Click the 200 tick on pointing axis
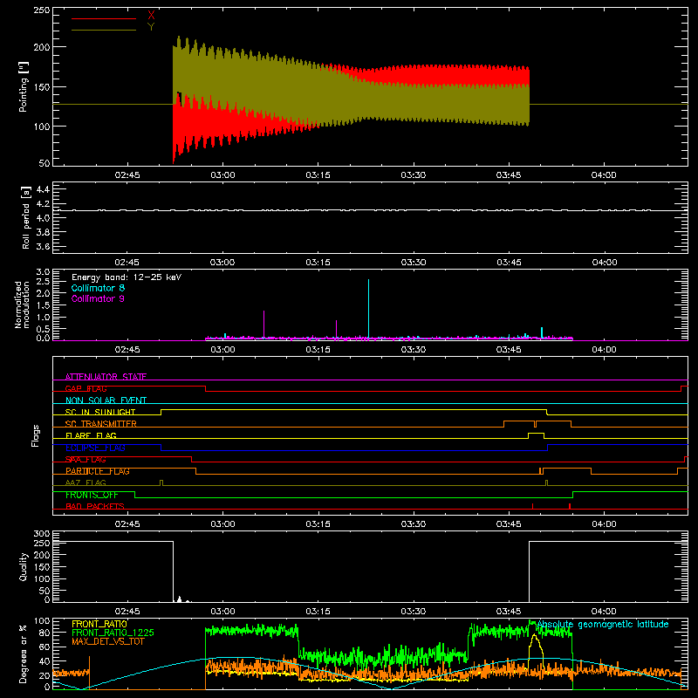 coord(42,47)
